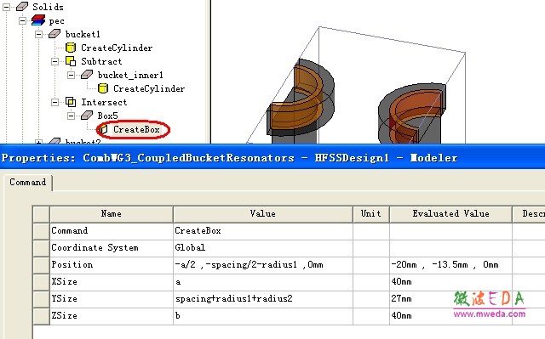Screen dimensions: 545x339
Task: Click the Evaluated Value column header
Action: [x=450, y=213]
